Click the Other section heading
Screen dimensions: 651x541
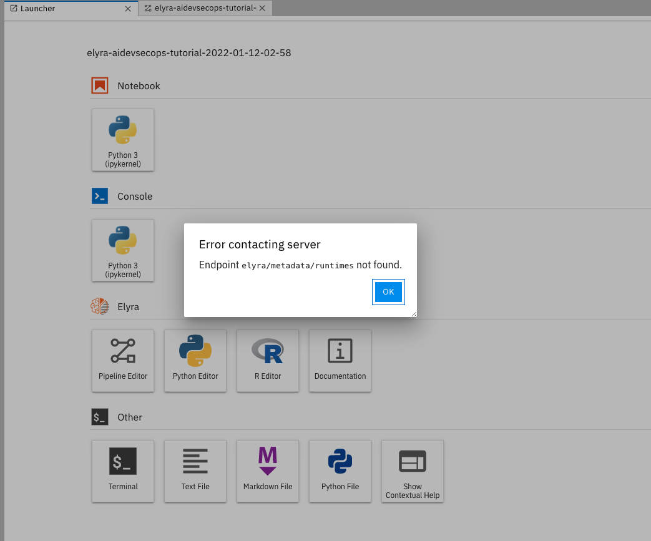[130, 417]
